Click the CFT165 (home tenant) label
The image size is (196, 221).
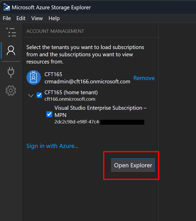click(71, 92)
